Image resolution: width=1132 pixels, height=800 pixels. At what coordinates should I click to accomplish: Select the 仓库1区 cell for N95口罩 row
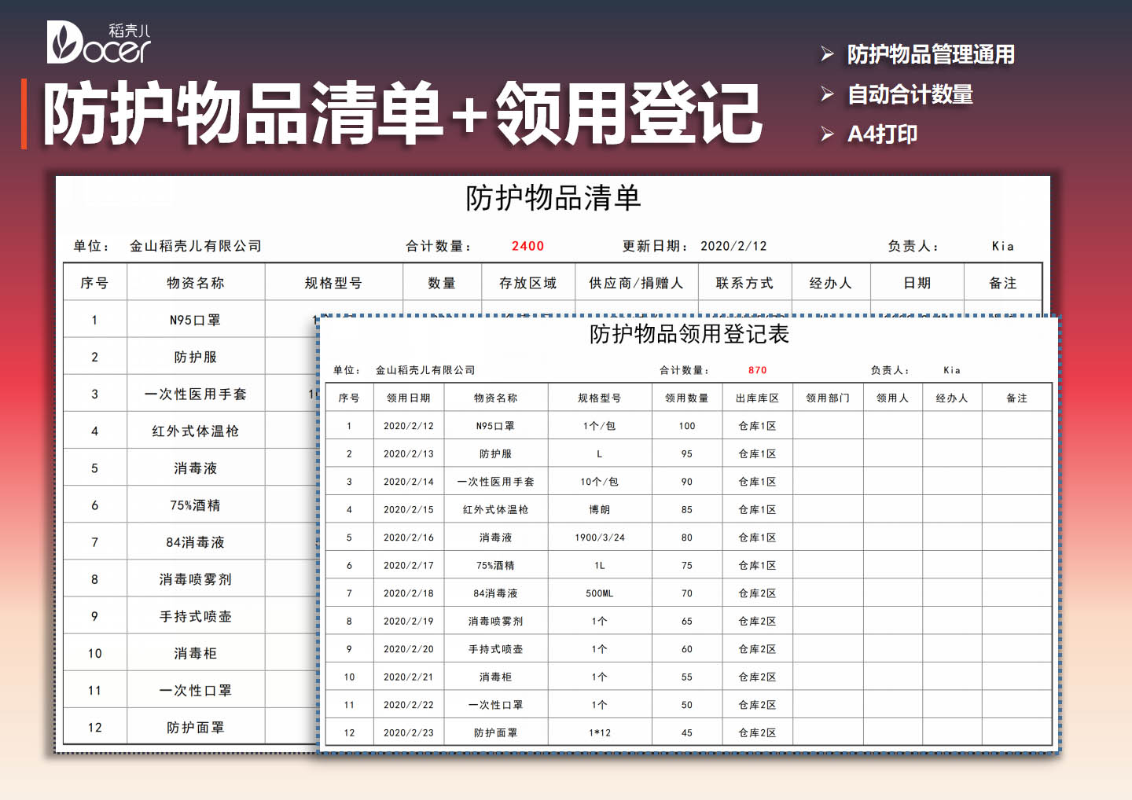click(x=754, y=425)
